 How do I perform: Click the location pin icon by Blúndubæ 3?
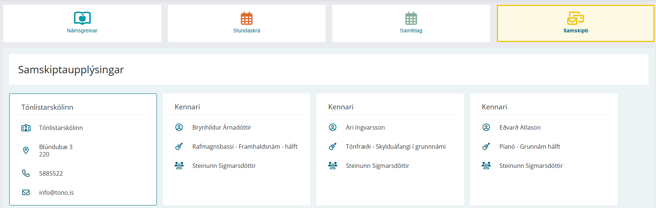26,150
